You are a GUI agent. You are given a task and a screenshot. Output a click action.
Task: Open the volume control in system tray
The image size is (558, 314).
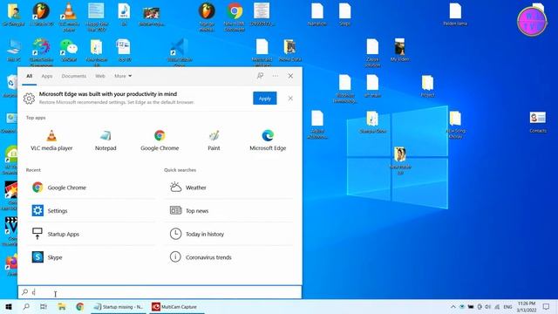[488, 306]
